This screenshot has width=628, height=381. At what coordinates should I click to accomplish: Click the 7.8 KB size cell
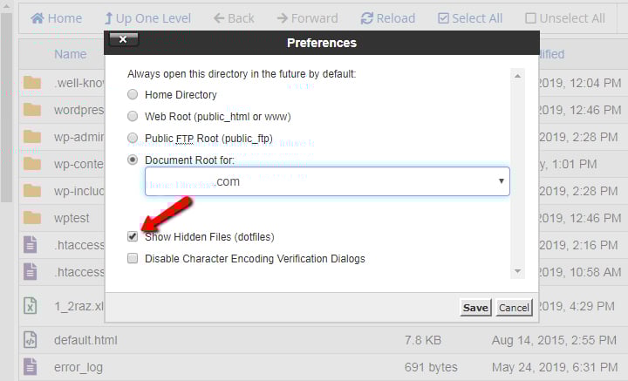(x=422, y=340)
